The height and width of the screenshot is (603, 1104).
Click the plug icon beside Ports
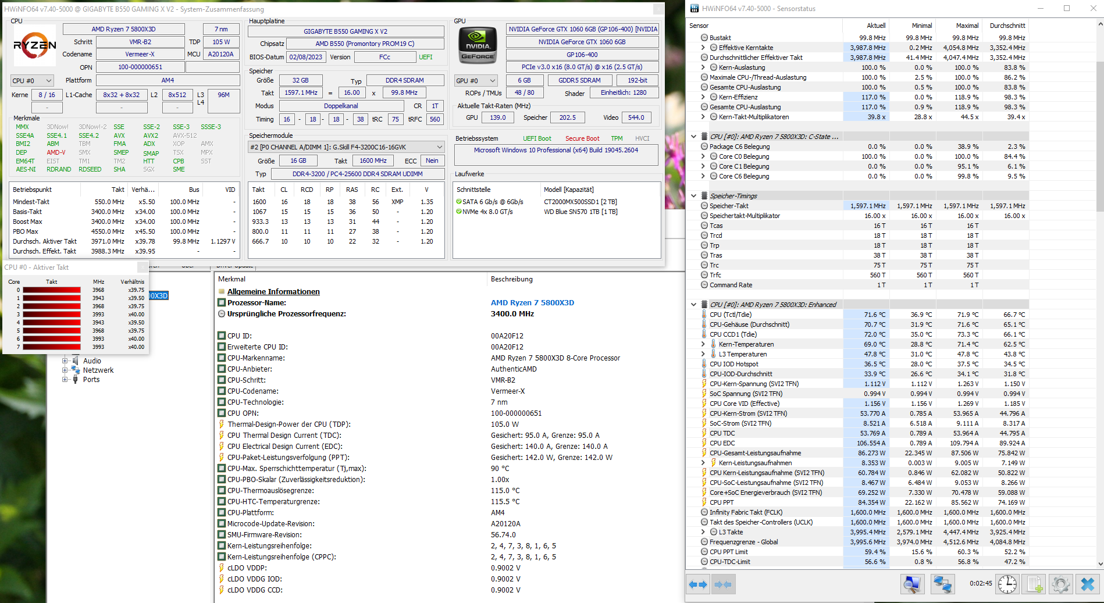(75, 380)
